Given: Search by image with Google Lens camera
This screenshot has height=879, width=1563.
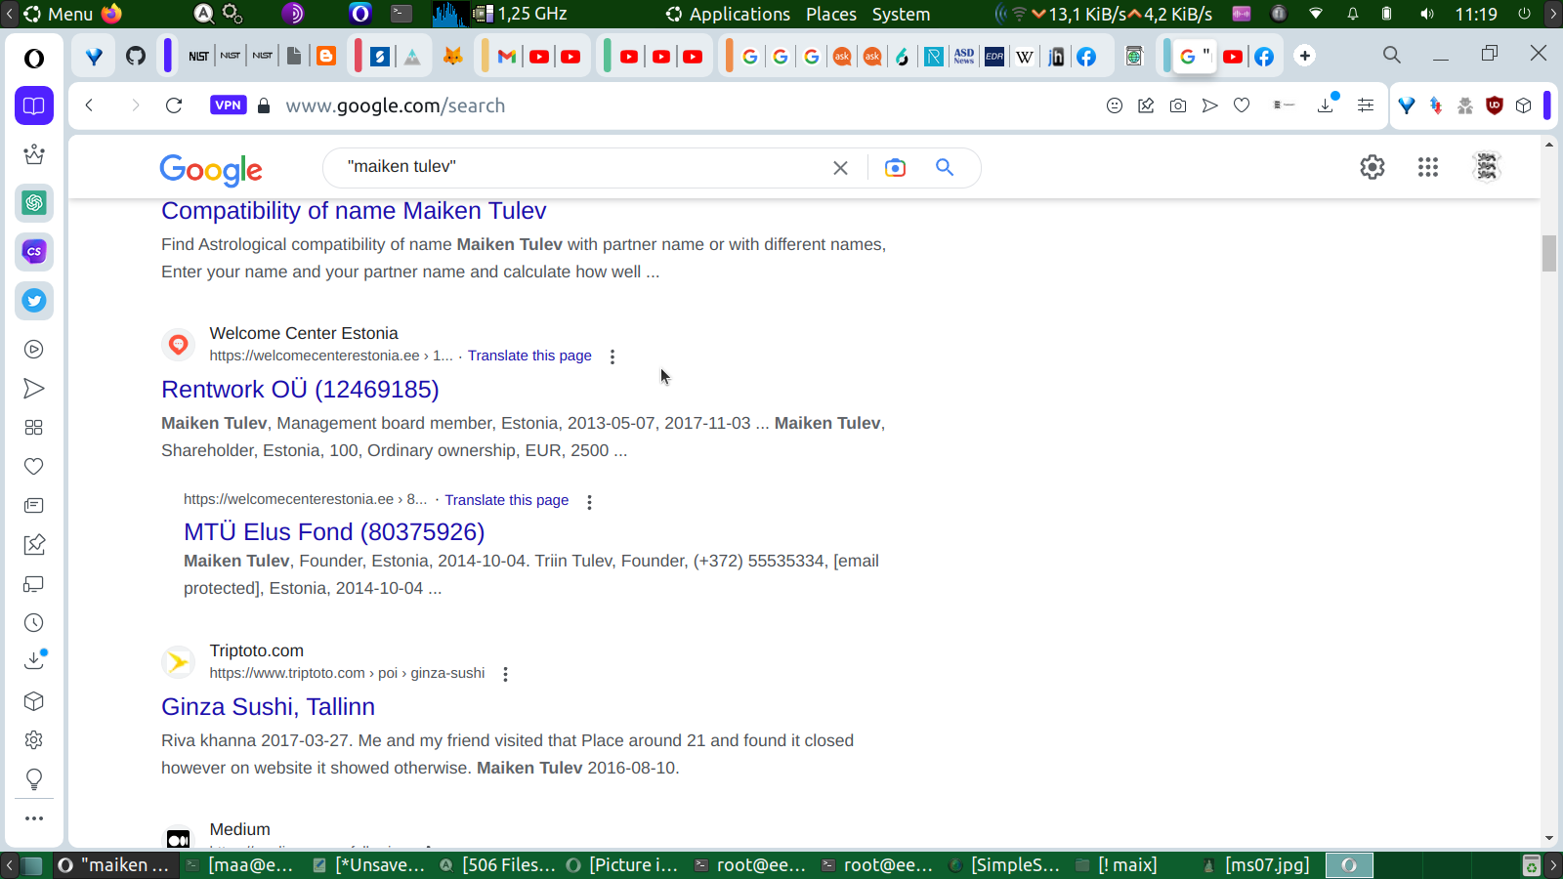Looking at the screenshot, I should pos(895,168).
